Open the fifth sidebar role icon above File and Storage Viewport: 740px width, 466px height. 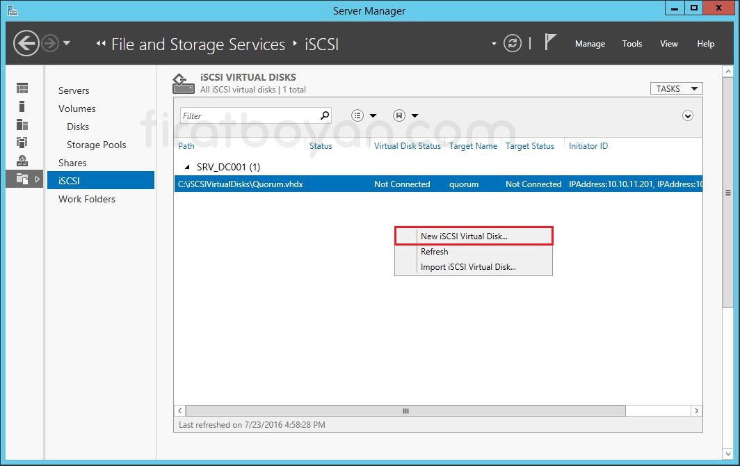pos(22,161)
